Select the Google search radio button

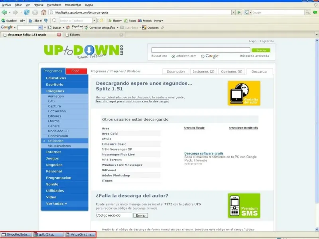(203, 56)
